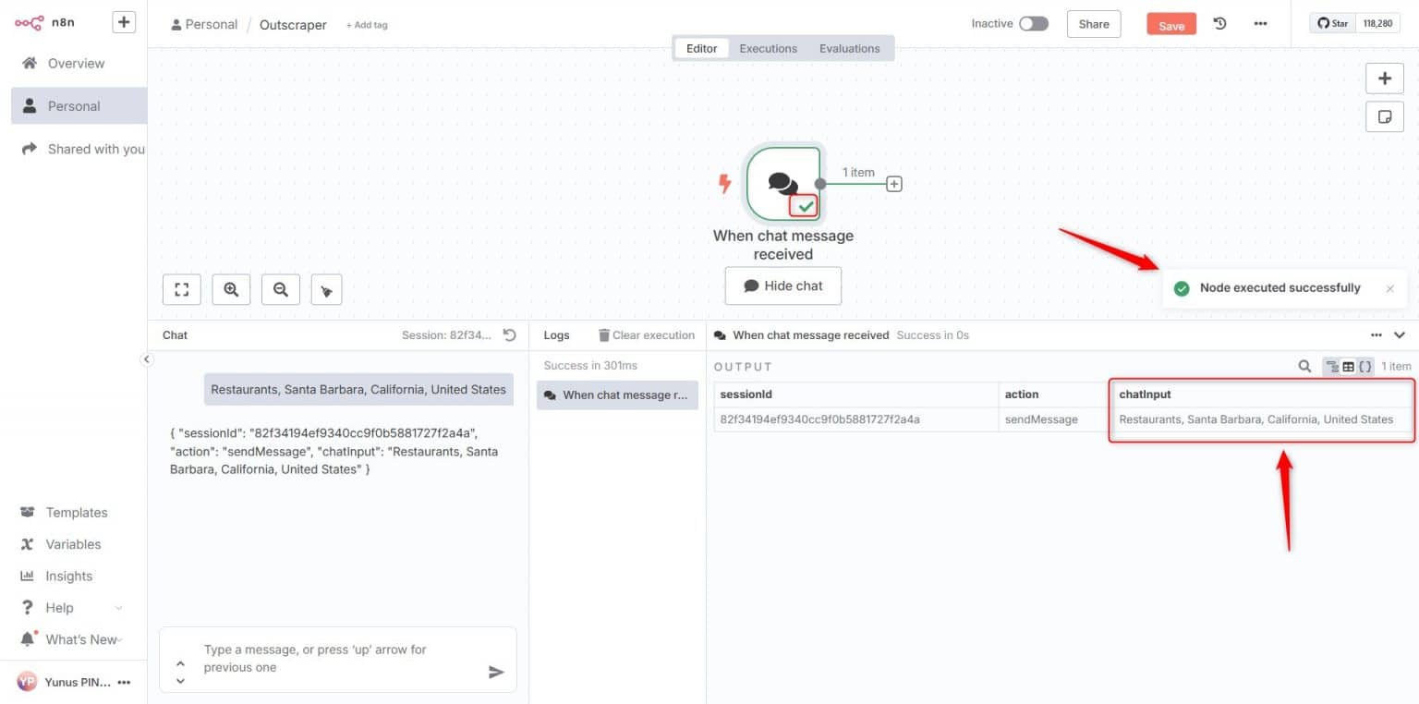Switch output to JSON view

(x=1364, y=367)
